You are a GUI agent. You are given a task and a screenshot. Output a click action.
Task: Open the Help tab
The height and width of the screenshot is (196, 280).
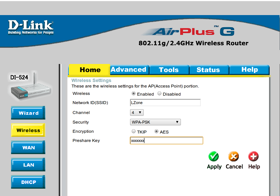[249, 70]
